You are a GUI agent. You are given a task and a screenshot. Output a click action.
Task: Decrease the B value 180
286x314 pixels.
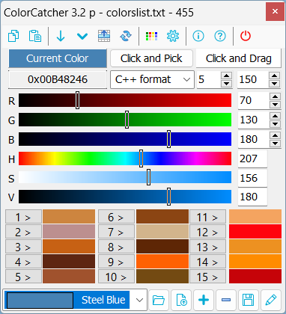click(276, 143)
